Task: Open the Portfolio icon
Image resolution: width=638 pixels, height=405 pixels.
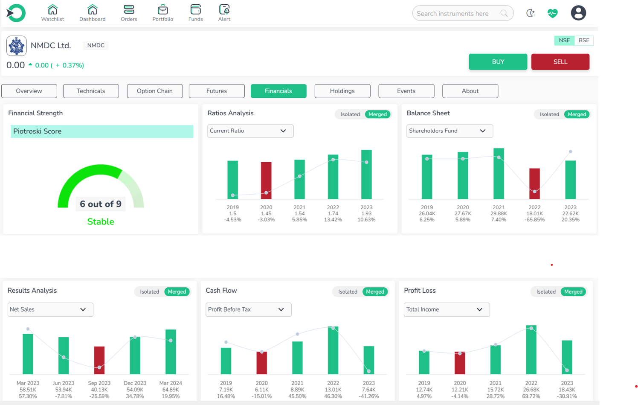Action: (x=163, y=13)
